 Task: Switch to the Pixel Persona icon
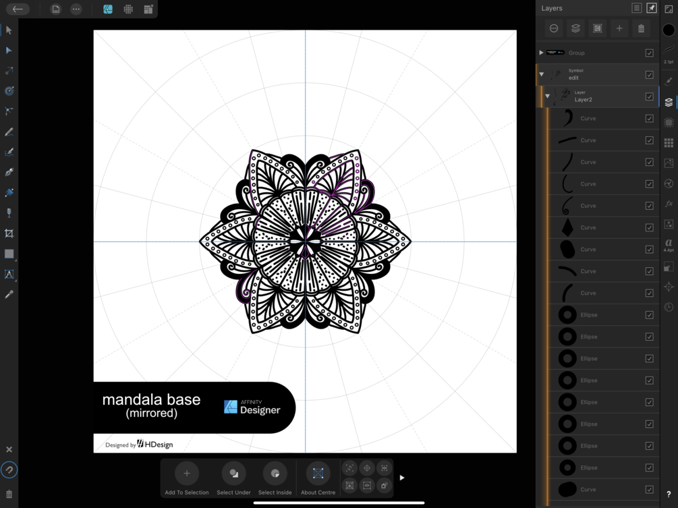pyautogui.click(x=128, y=9)
